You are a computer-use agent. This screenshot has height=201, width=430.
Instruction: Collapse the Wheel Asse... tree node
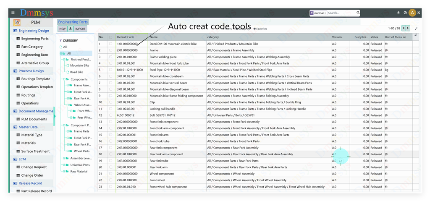tap(68, 105)
